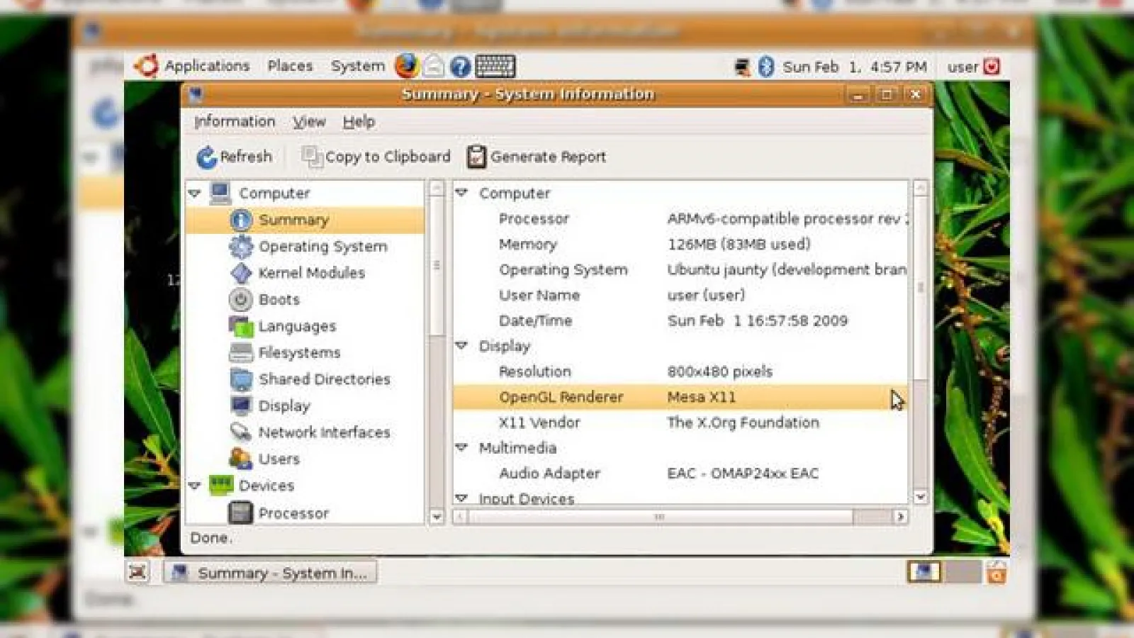The height and width of the screenshot is (638, 1134).
Task: Click the Devices category board icon
Action: 221,485
